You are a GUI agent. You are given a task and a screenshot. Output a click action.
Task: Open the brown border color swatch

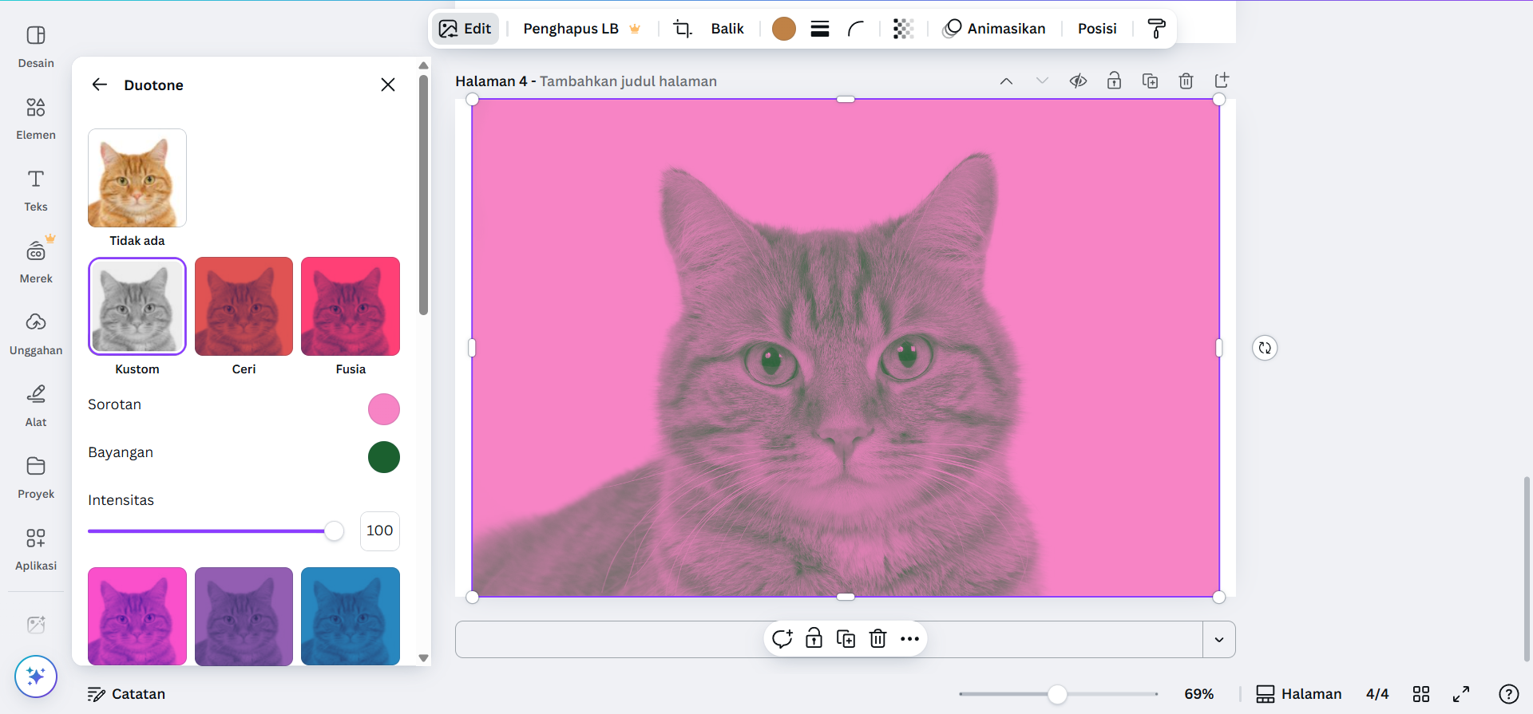(784, 29)
